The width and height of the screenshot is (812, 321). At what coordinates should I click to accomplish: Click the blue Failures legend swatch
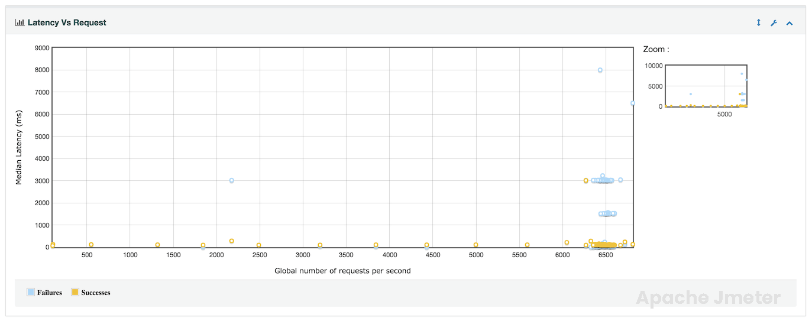(31, 292)
